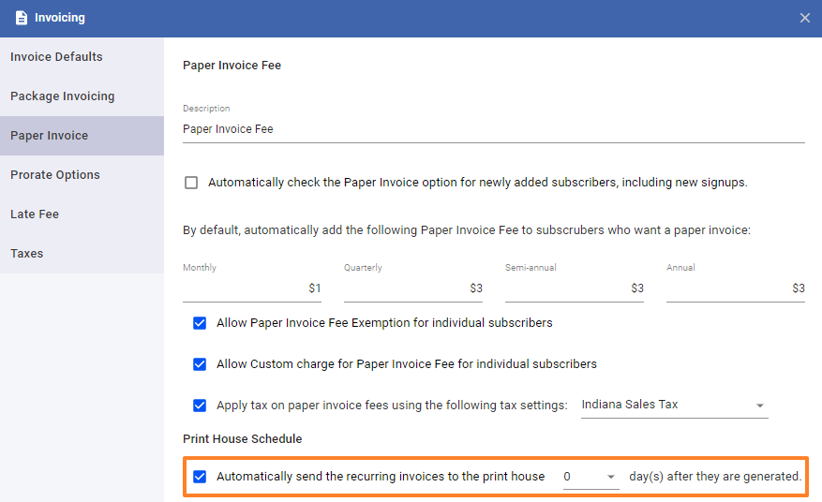Toggle Allow Custom charge for Paper Invoice Fee
This screenshot has width=822, height=502.
tap(200, 364)
